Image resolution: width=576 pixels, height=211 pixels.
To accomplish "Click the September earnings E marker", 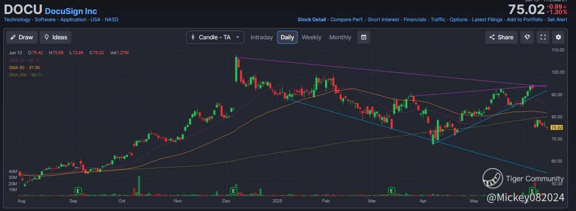I will 78,191.
